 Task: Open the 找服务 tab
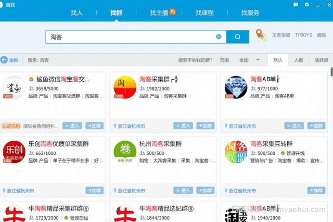point(250,13)
